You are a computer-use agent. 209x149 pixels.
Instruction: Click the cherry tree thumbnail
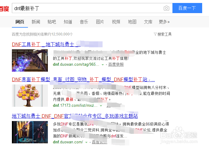(30, 95)
